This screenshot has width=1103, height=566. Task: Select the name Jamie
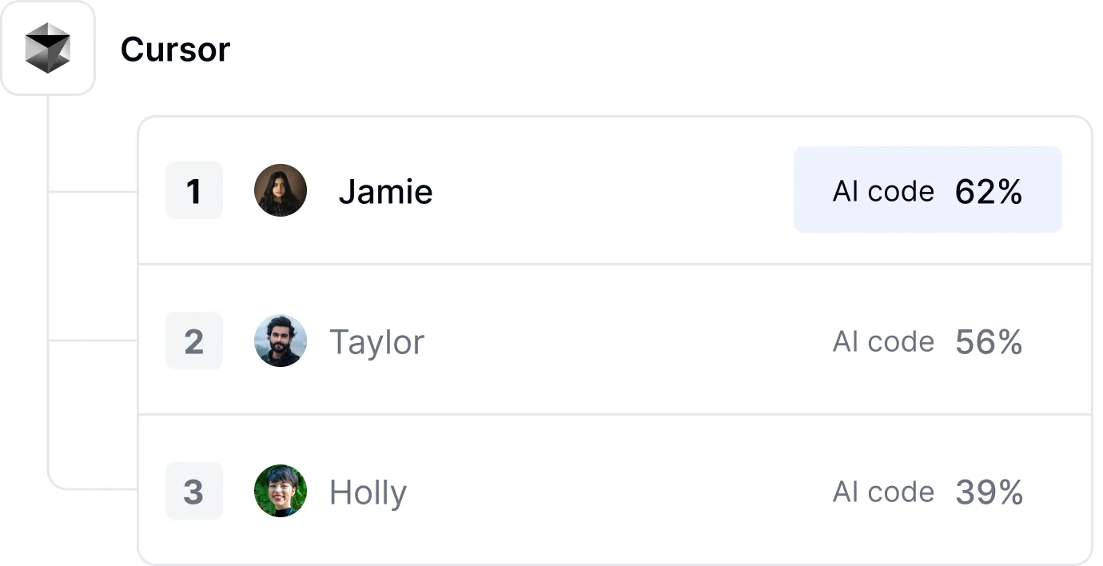tap(385, 192)
